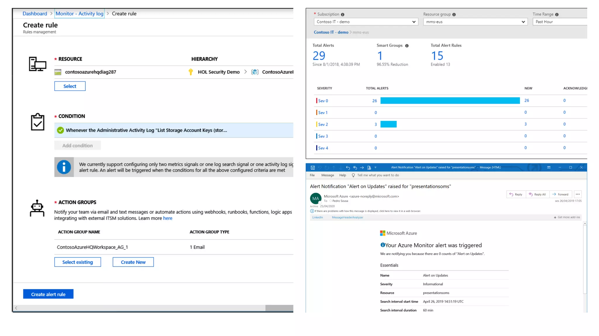Click the Reply All icon in title bar

click(x=355, y=168)
